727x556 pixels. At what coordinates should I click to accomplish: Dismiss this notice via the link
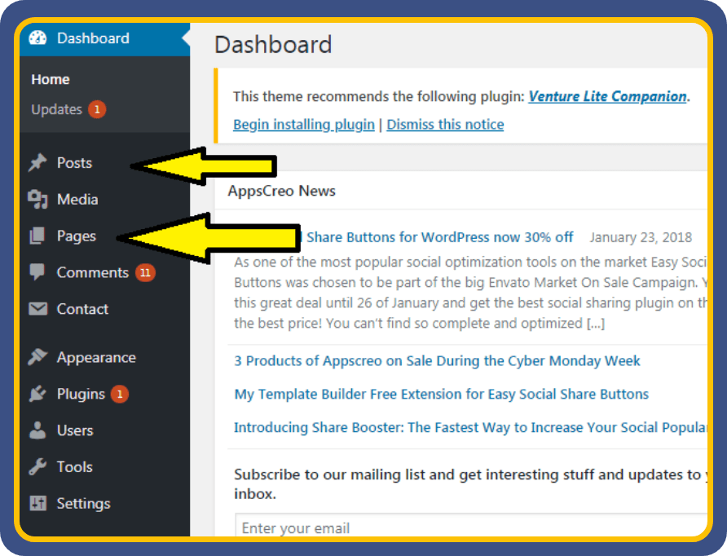coord(445,125)
